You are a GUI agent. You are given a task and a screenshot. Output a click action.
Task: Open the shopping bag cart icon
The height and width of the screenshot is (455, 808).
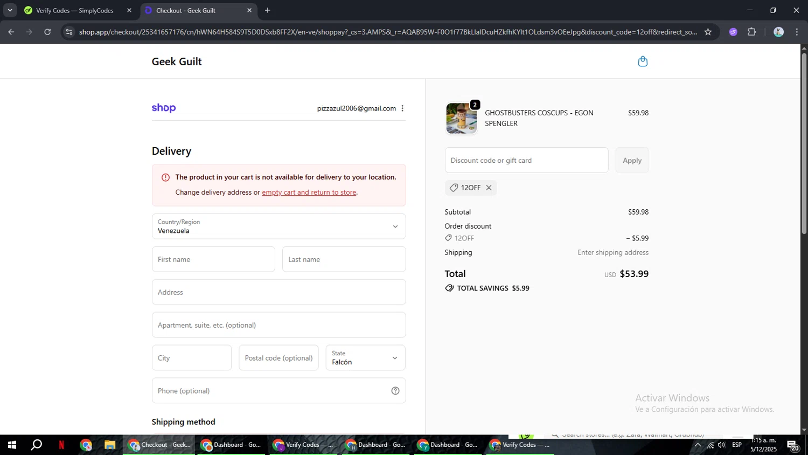[642, 61]
